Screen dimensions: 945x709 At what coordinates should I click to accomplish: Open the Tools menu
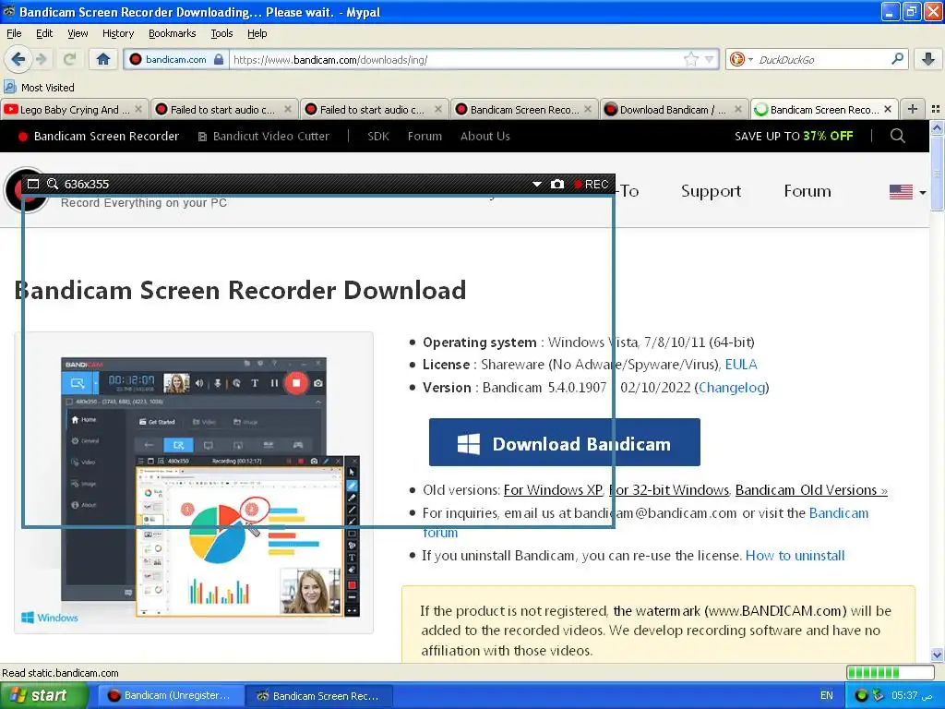[x=221, y=33]
